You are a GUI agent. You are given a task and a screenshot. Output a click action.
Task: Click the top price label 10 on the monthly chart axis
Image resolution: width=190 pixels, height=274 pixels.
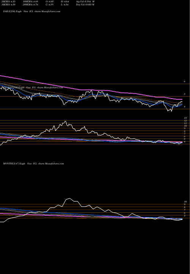click(185, 202)
